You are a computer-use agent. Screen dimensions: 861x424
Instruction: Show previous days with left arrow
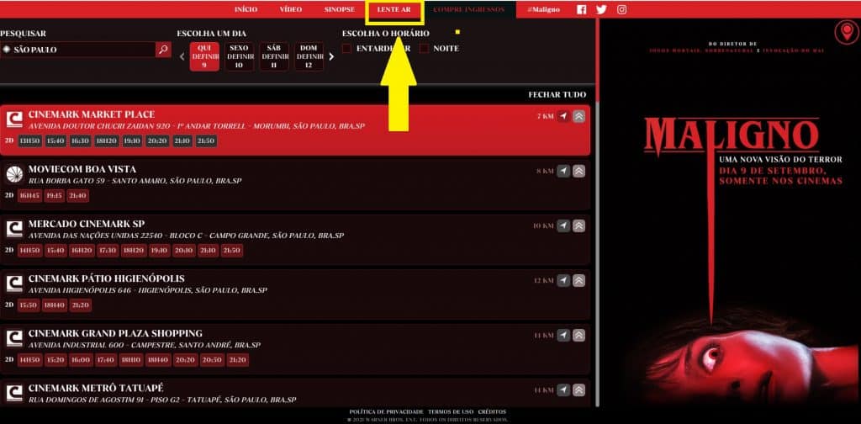[182, 56]
